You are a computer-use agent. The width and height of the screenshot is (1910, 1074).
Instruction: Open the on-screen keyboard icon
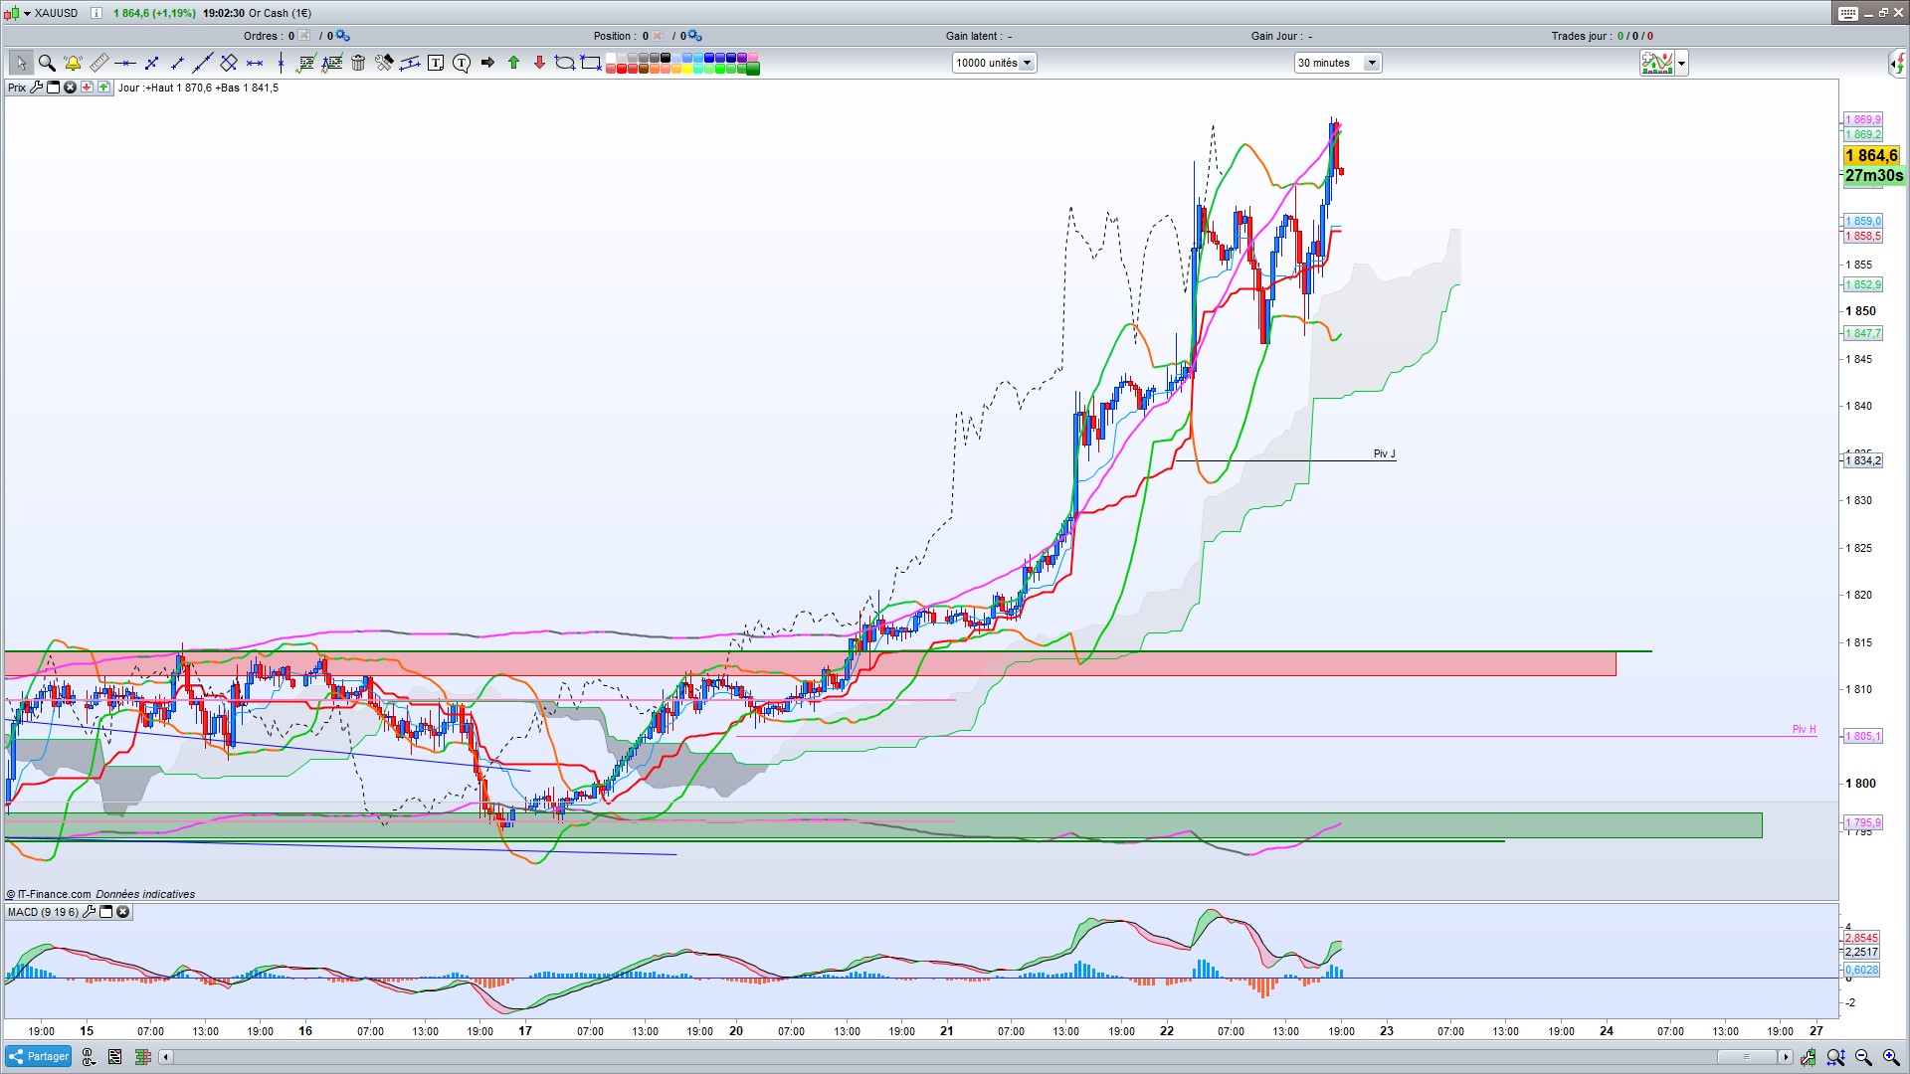(1848, 13)
